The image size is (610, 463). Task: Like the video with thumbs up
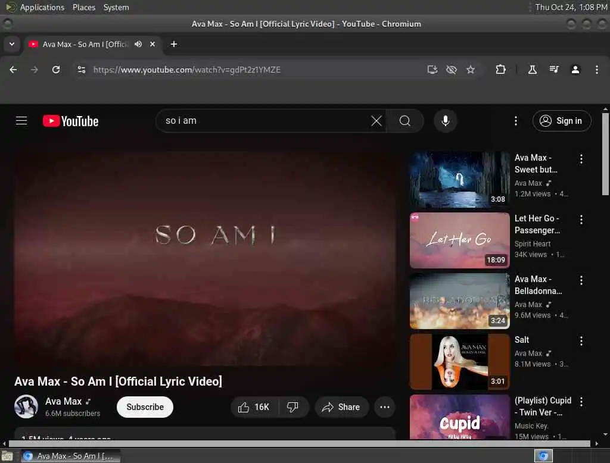click(x=254, y=407)
